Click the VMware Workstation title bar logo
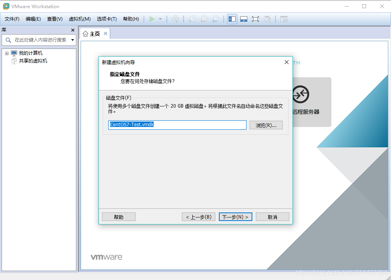Image resolution: width=391 pixels, height=280 pixels. 6,6
